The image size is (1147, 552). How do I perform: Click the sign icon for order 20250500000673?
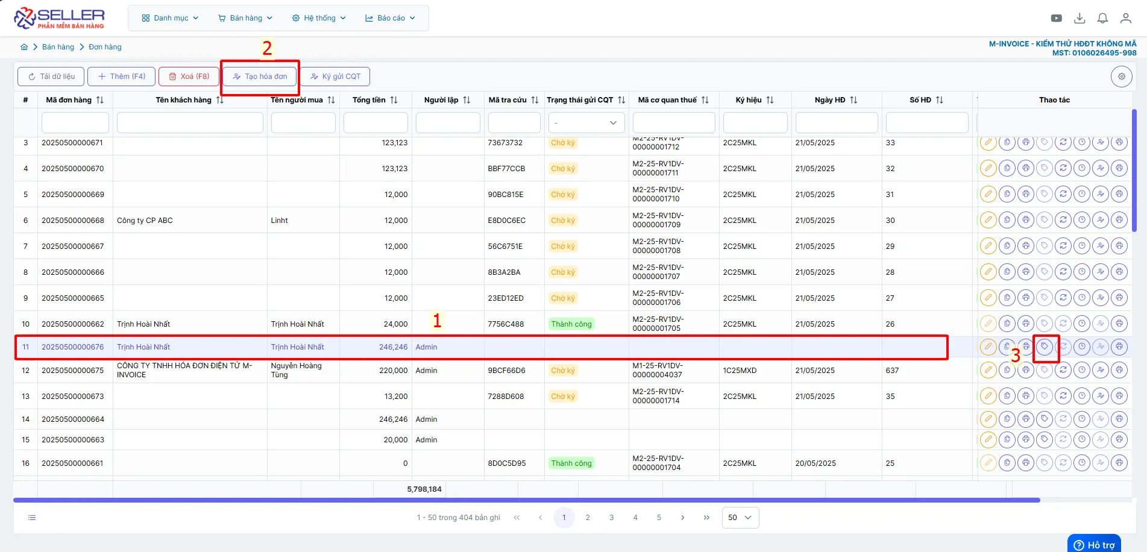point(1101,396)
